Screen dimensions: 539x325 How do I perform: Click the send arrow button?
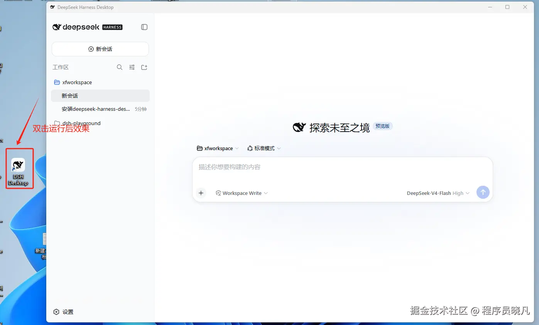[x=483, y=192]
